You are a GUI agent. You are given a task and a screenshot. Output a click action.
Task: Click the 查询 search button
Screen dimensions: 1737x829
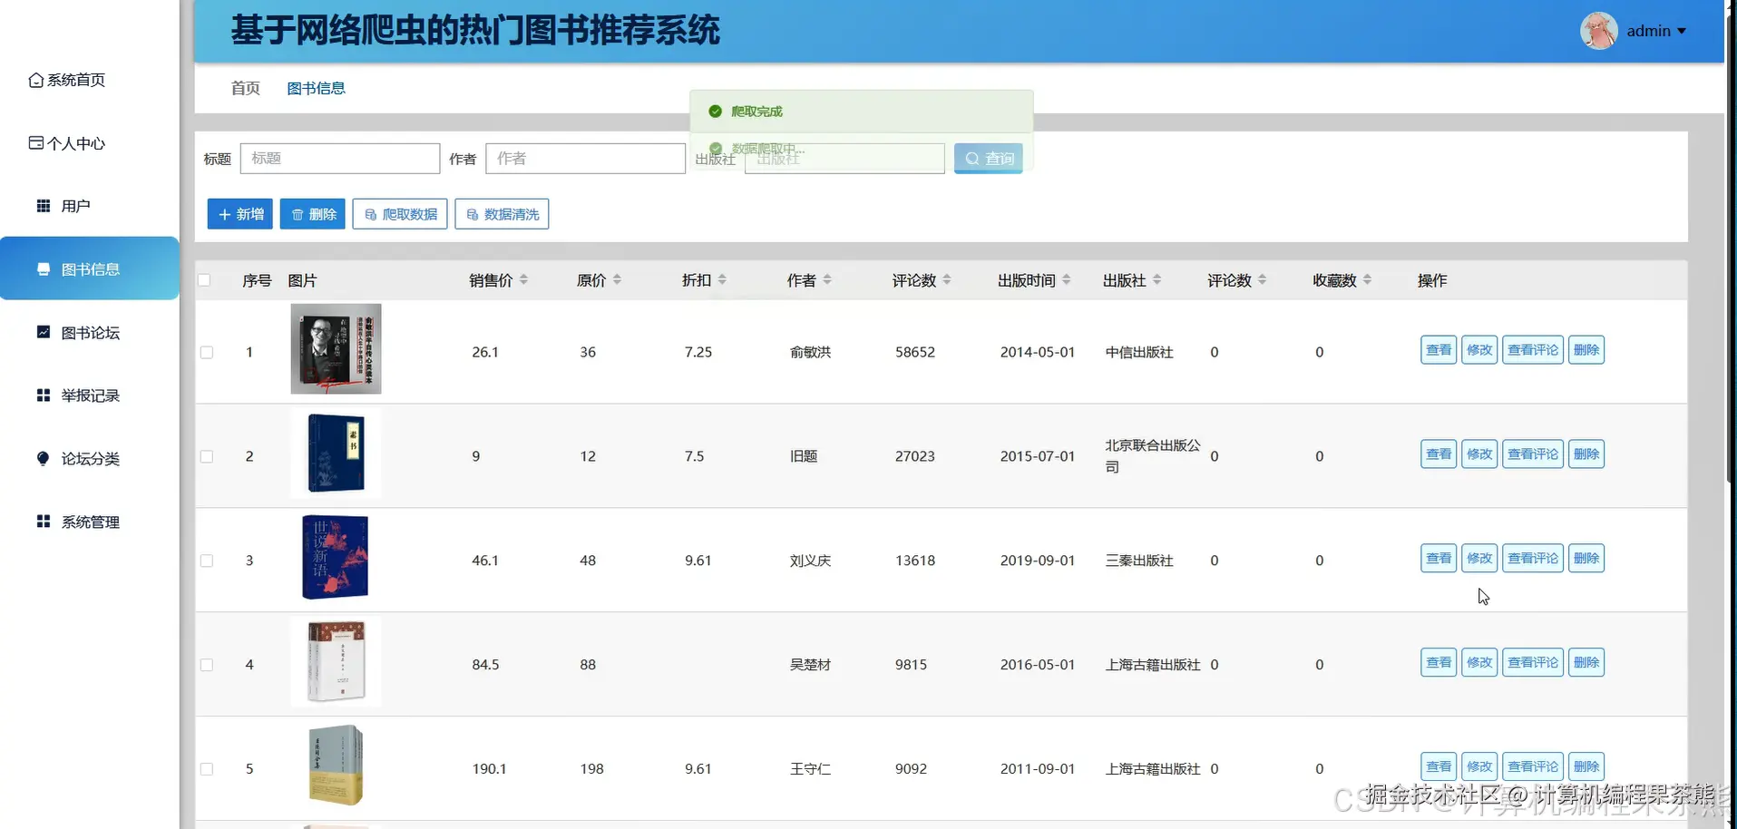[x=989, y=159]
